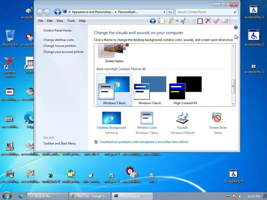Click the toolbar's blue Up one level icon

153,21
